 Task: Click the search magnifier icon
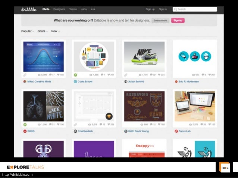pyautogui.click(x=175, y=9)
